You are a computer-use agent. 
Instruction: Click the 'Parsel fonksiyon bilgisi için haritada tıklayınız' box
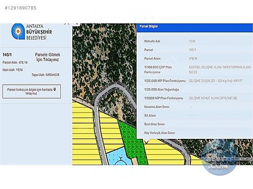point(32,92)
